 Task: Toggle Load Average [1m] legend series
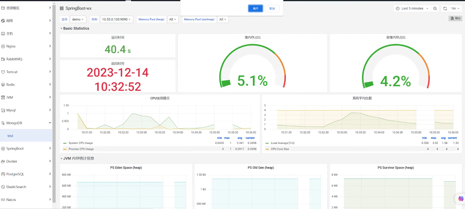pyautogui.click(x=283, y=143)
